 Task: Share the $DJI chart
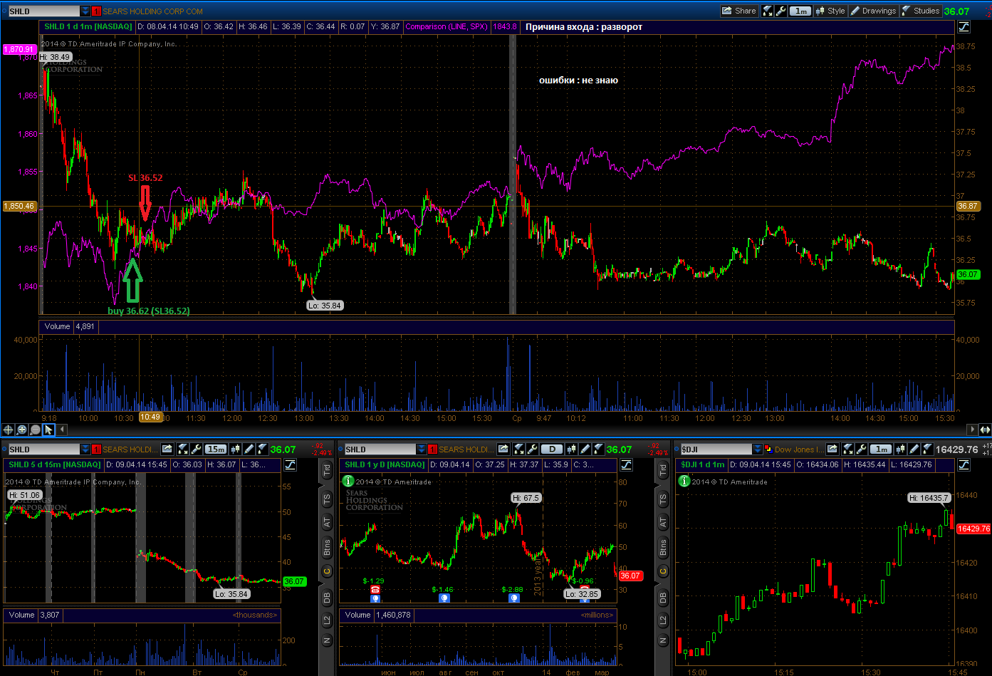point(832,449)
